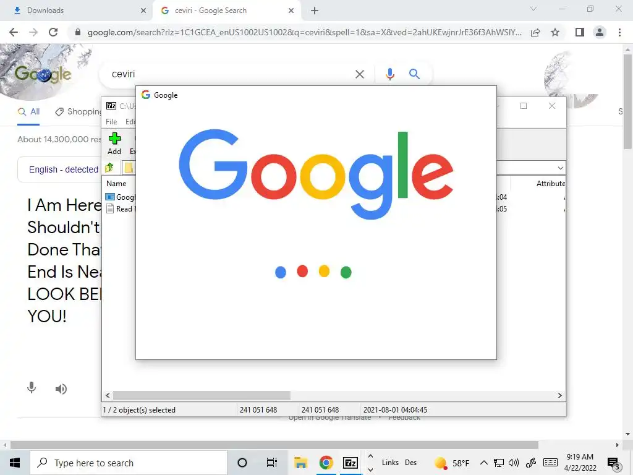This screenshot has height=475, width=633.
Task: Close the Downloads tab
Action: pyautogui.click(x=143, y=11)
